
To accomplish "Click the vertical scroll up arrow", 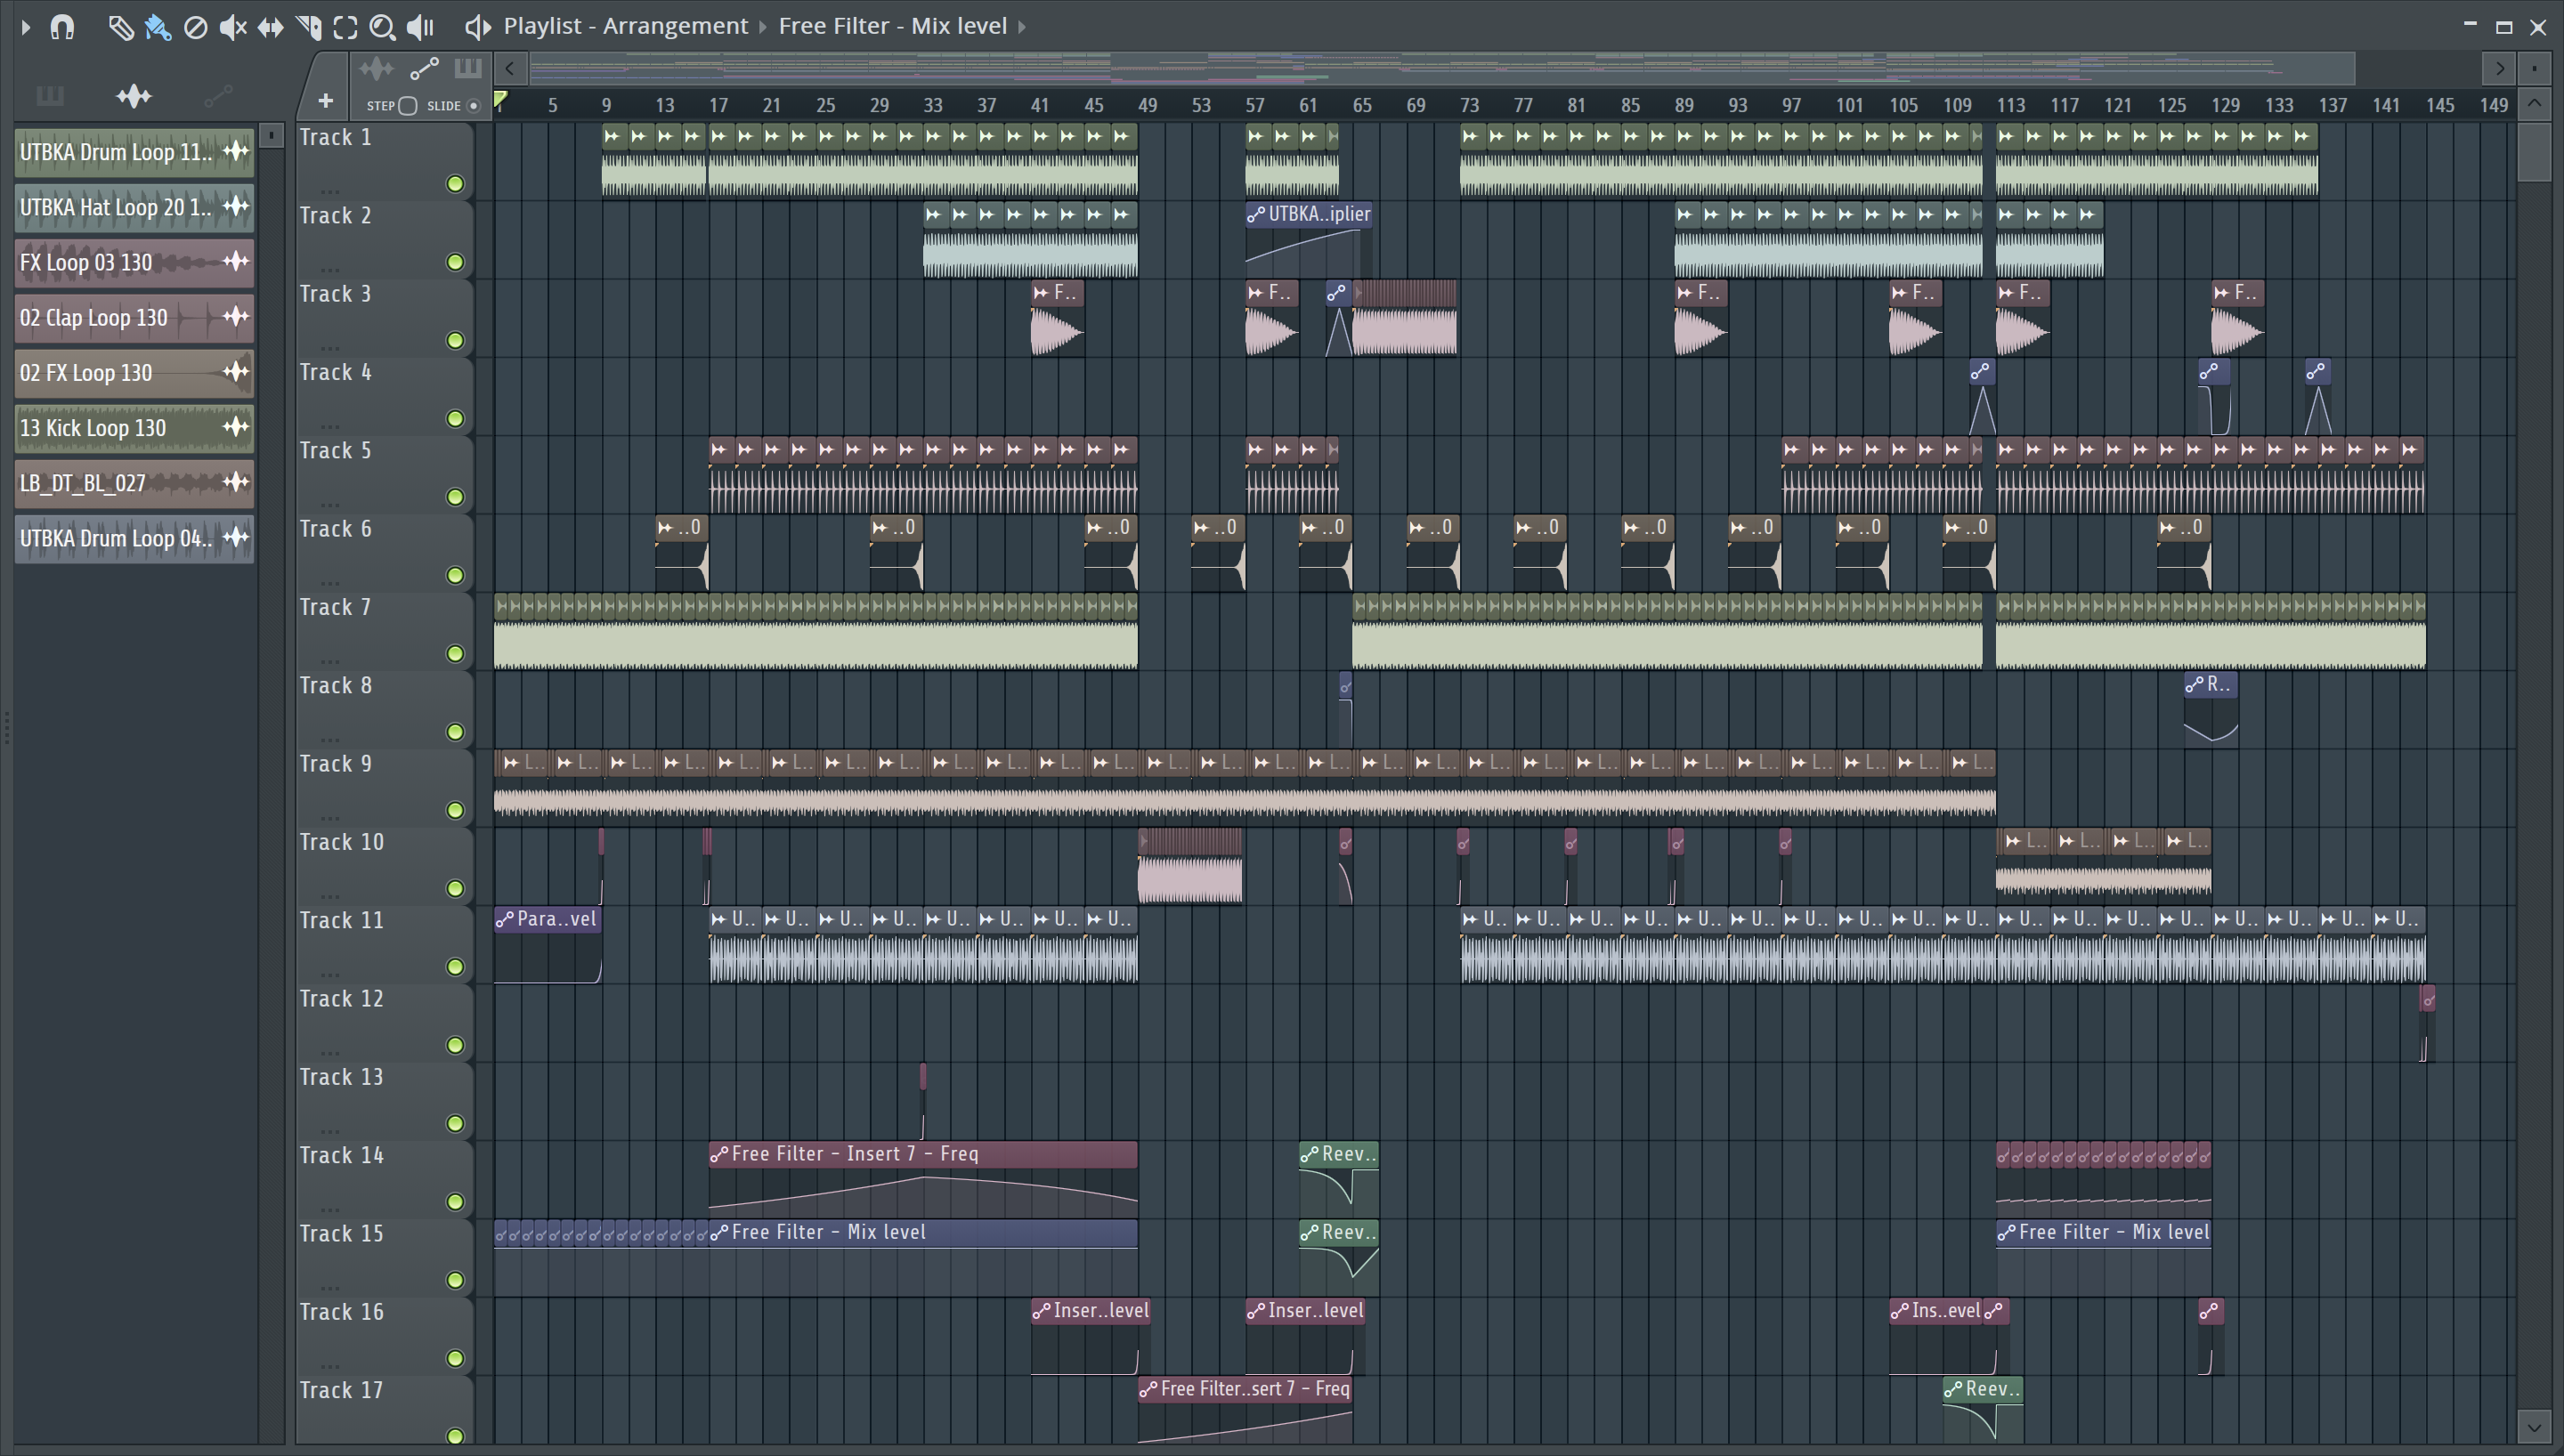I will [x=2534, y=103].
